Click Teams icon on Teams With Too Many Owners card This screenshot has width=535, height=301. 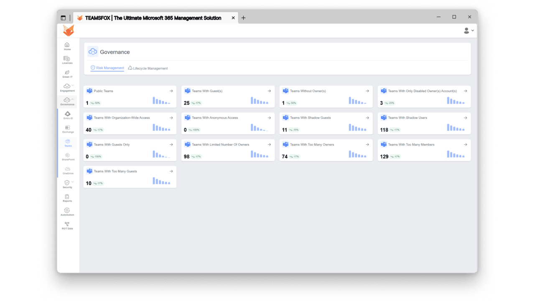(x=285, y=144)
